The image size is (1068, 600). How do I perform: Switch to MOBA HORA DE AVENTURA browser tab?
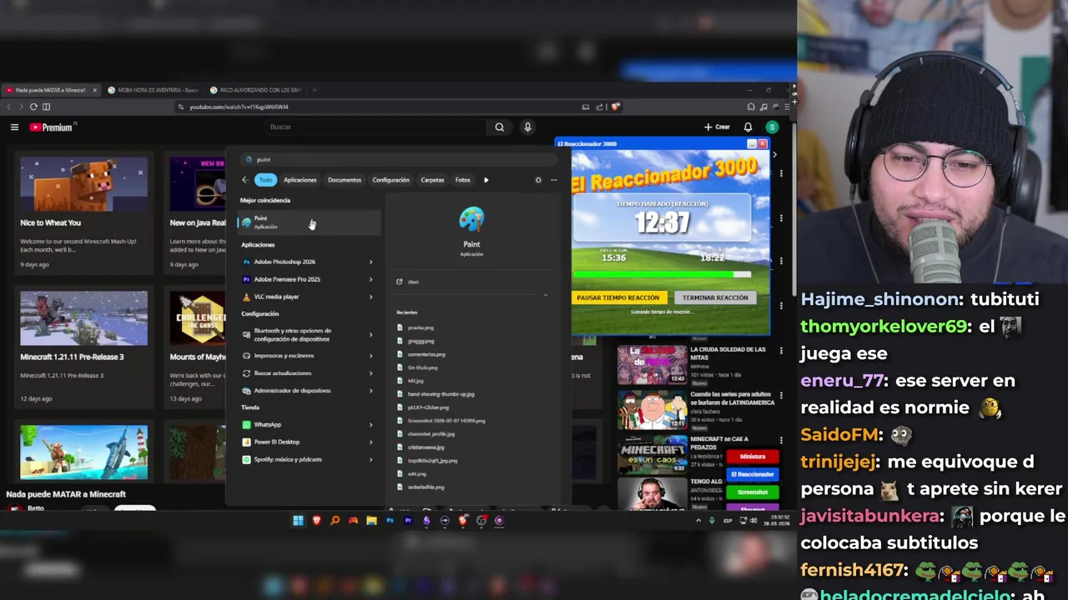154,90
